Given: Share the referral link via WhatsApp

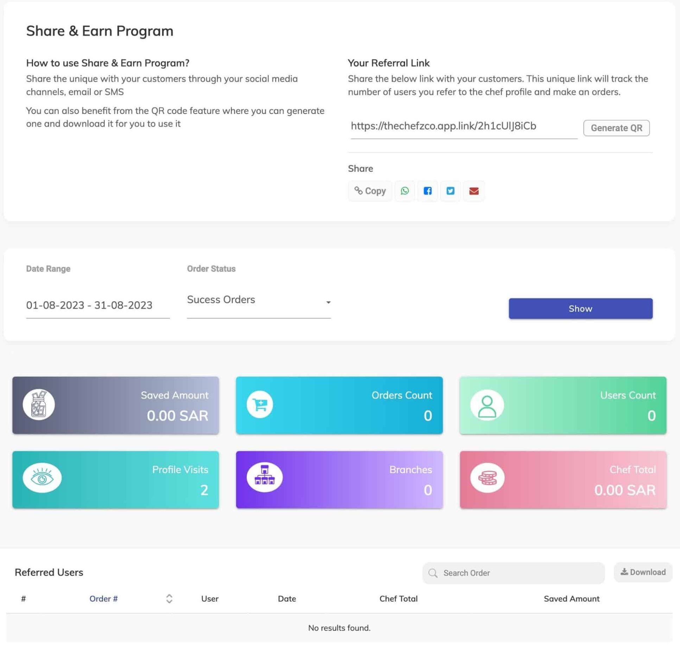Looking at the screenshot, I should coord(405,191).
